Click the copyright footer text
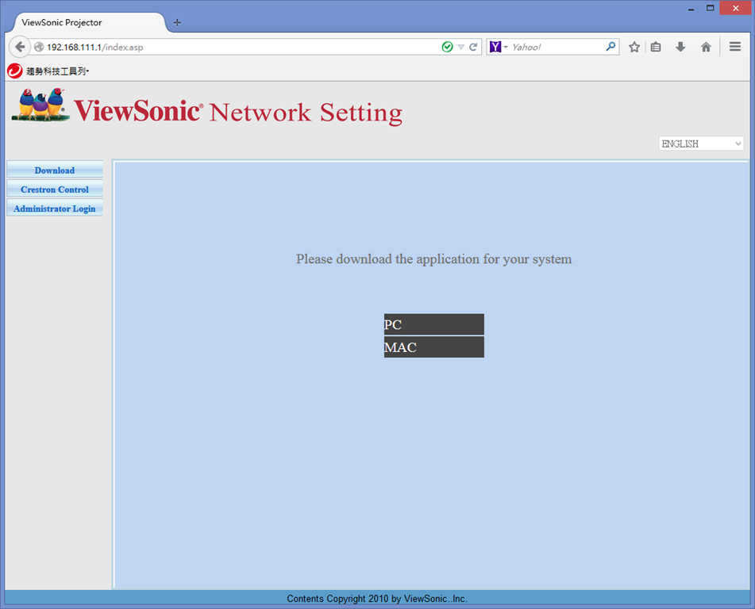The height and width of the screenshot is (609, 755). pos(377,599)
